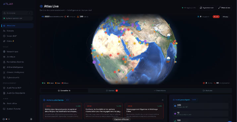Click the Compte user icon in the sidebar
This screenshot has height=122, width=237.
(4, 31)
